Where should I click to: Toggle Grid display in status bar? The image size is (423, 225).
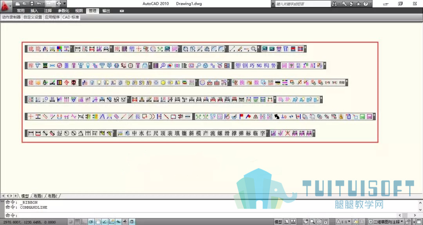pos(78,222)
